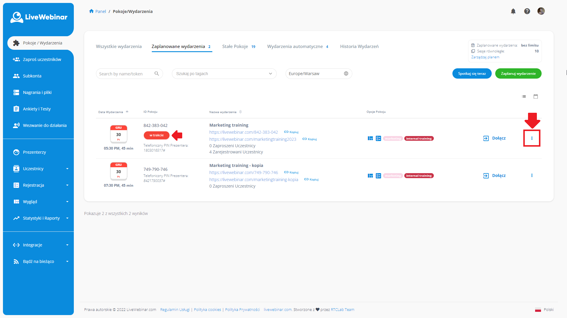Click the notification bell icon

click(513, 11)
